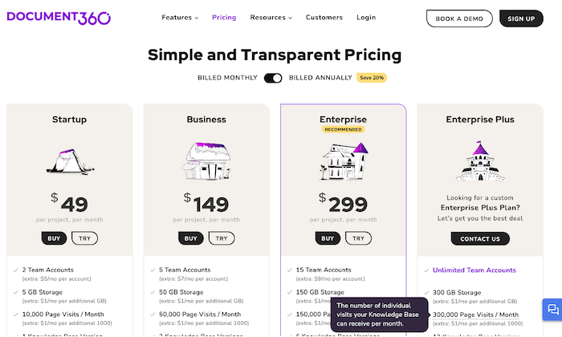This screenshot has height=337, width=562.
Task: Open the Pricing nav item
Action: tap(224, 18)
